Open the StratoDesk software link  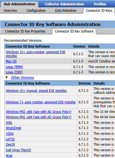tap(13, 128)
